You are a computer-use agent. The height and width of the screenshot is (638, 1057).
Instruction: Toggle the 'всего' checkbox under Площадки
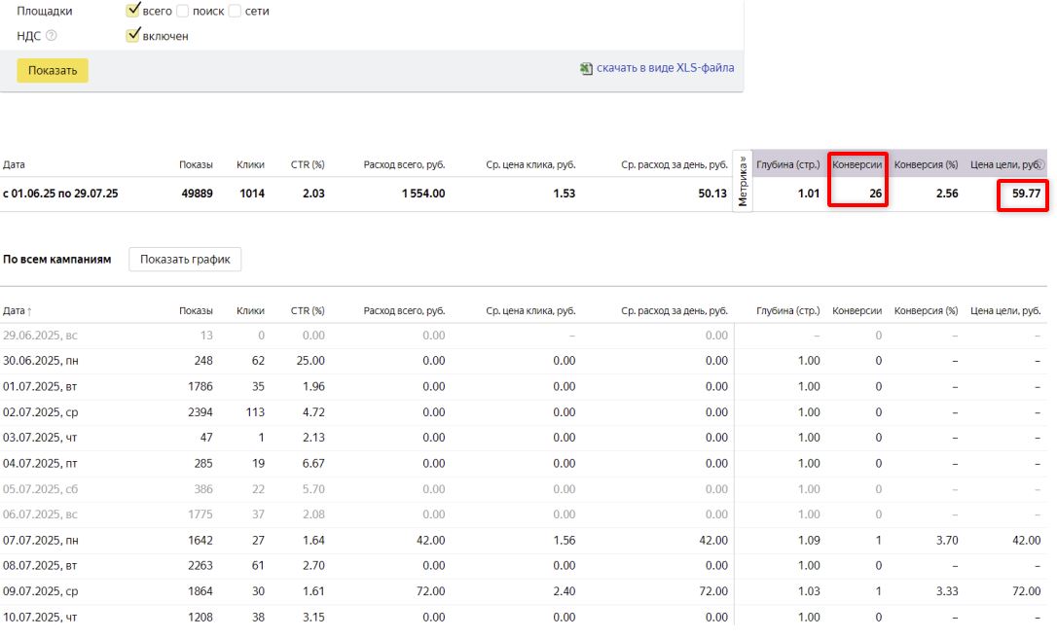(133, 11)
